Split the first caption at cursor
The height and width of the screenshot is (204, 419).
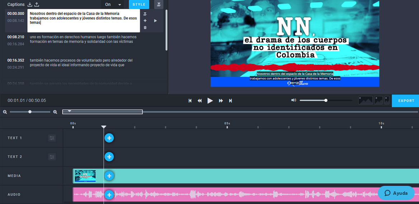[145, 14]
